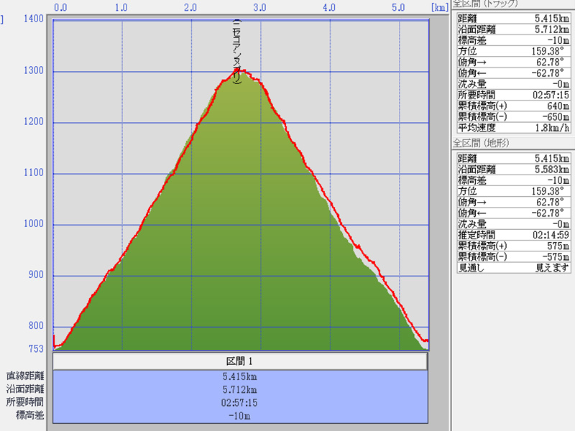Image resolution: width=575 pixels, height=431 pixels.
Task: Click the terrain 沿面距離 5.583km row
Action: (513, 170)
